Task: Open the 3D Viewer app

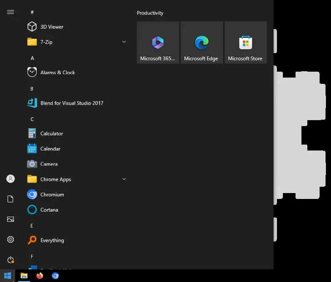Action: tap(77, 27)
